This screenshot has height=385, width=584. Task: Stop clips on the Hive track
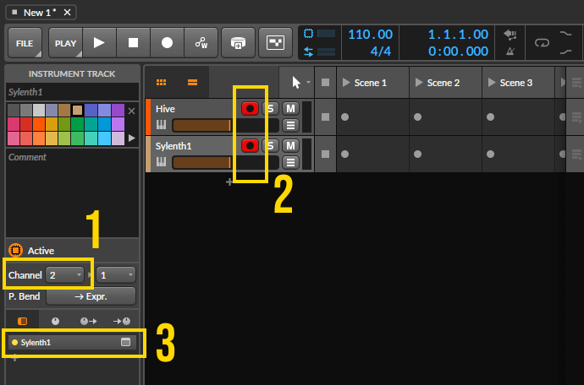click(x=325, y=117)
